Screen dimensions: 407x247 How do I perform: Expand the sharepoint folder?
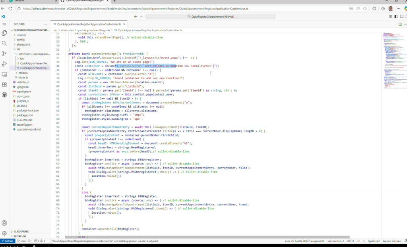pyautogui.click(x=23, y=44)
